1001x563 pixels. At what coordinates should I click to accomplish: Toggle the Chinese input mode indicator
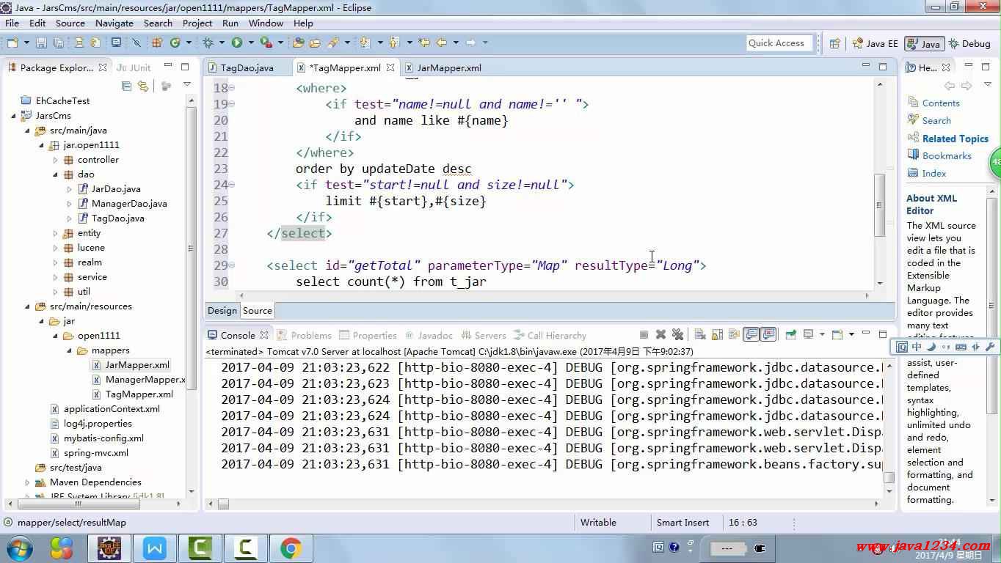pos(917,347)
